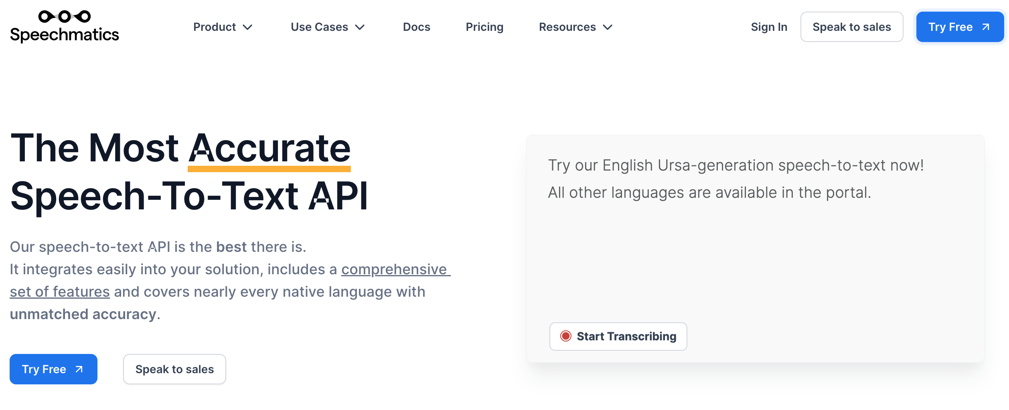The height and width of the screenshot is (410, 1009).
Task: Click the Start Transcribing button
Action: point(618,336)
